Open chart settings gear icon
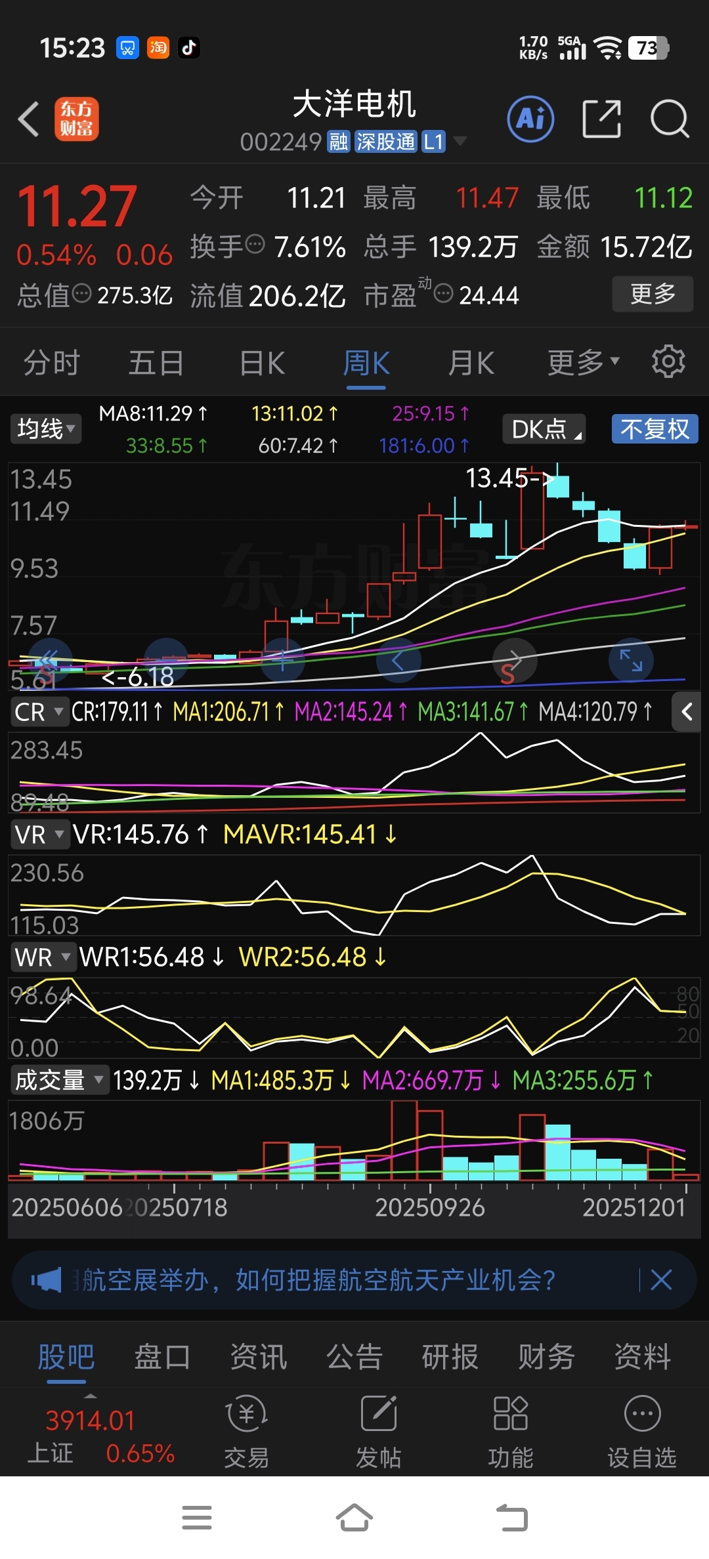This screenshot has width=709, height=1559. click(x=668, y=362)
